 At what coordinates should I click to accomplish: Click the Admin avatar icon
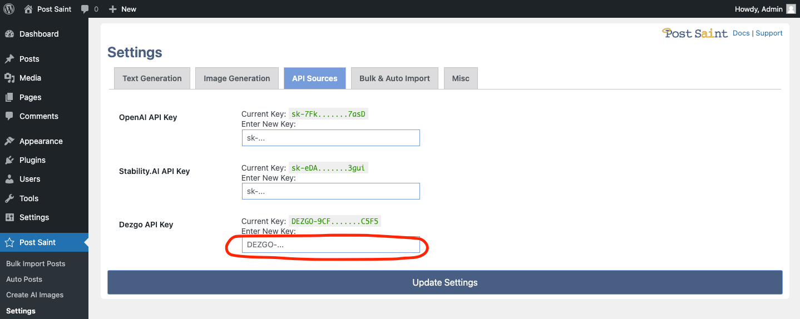click(x=791, y=9)
